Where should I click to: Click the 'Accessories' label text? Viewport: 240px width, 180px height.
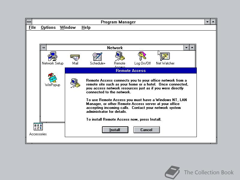click(x=38, y=134)
